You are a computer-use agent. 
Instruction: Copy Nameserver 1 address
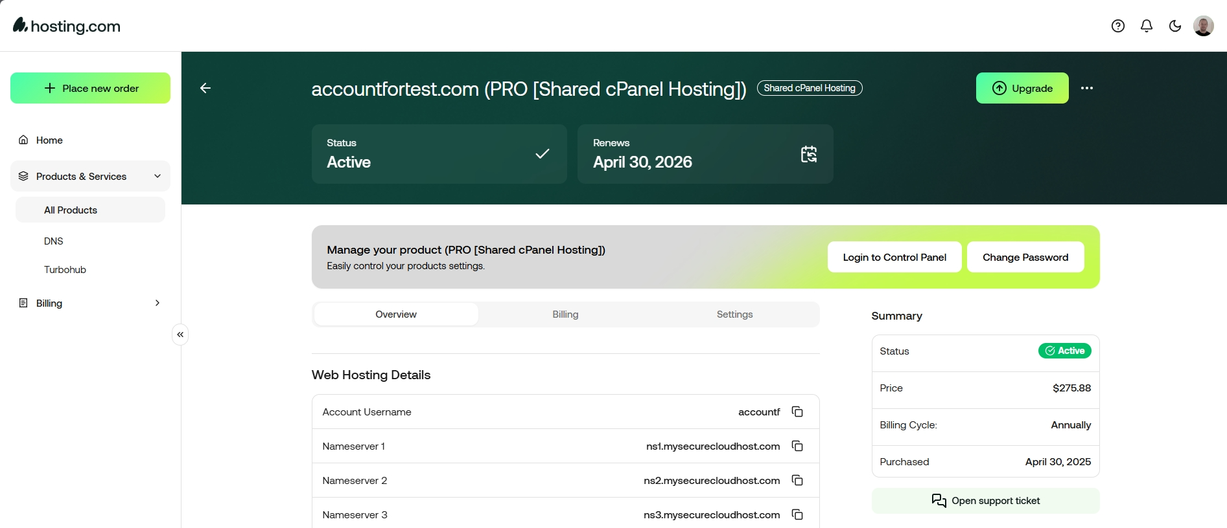click(x=797, y=446)
